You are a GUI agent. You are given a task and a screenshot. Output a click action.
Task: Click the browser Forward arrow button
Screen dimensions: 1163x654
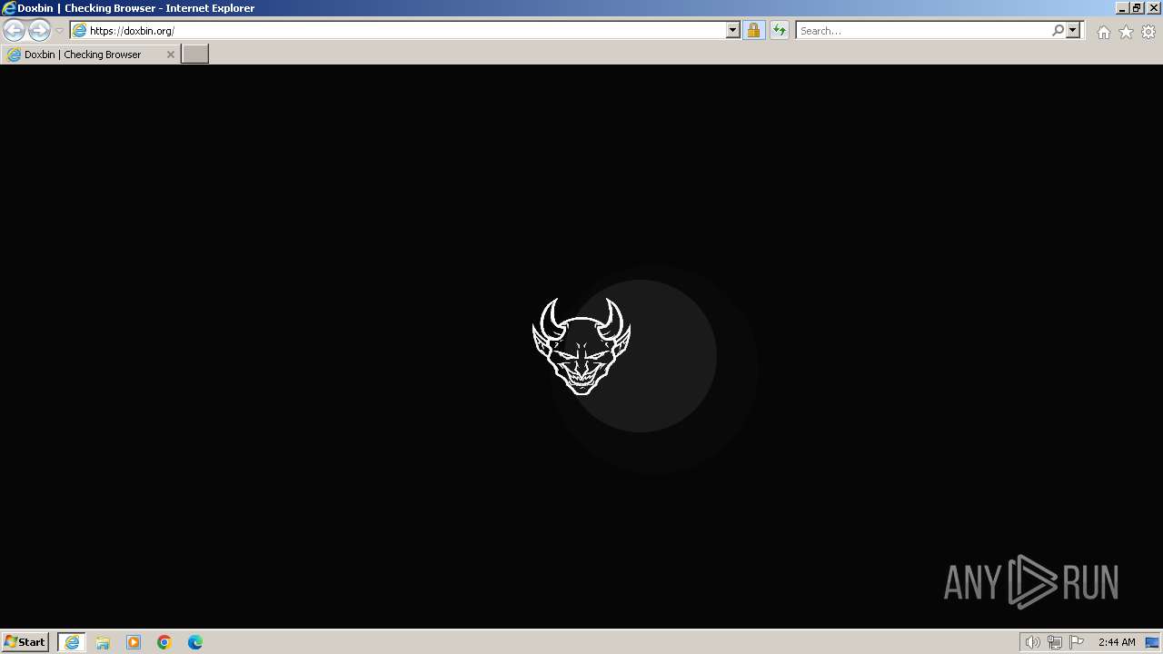[39, 31]
